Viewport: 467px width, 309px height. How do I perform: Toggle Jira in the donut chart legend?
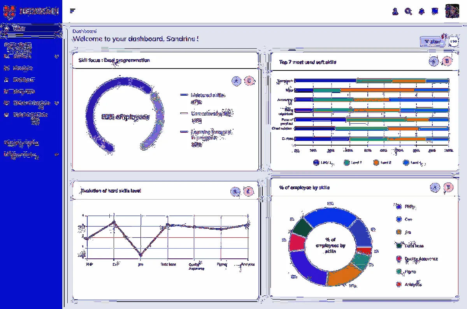pos(404,232)
